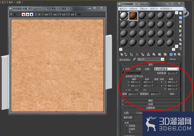Open the material editor Options icon
This screenshot has width=194, height=136.
[x=181, y=40]
